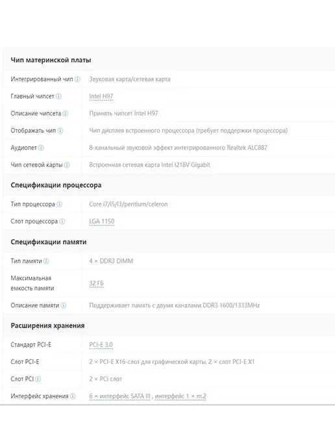Select the Расширения хранения section header
Image resolution: width=335 pixels, height=447 pixels.
(x=47, y=326)
